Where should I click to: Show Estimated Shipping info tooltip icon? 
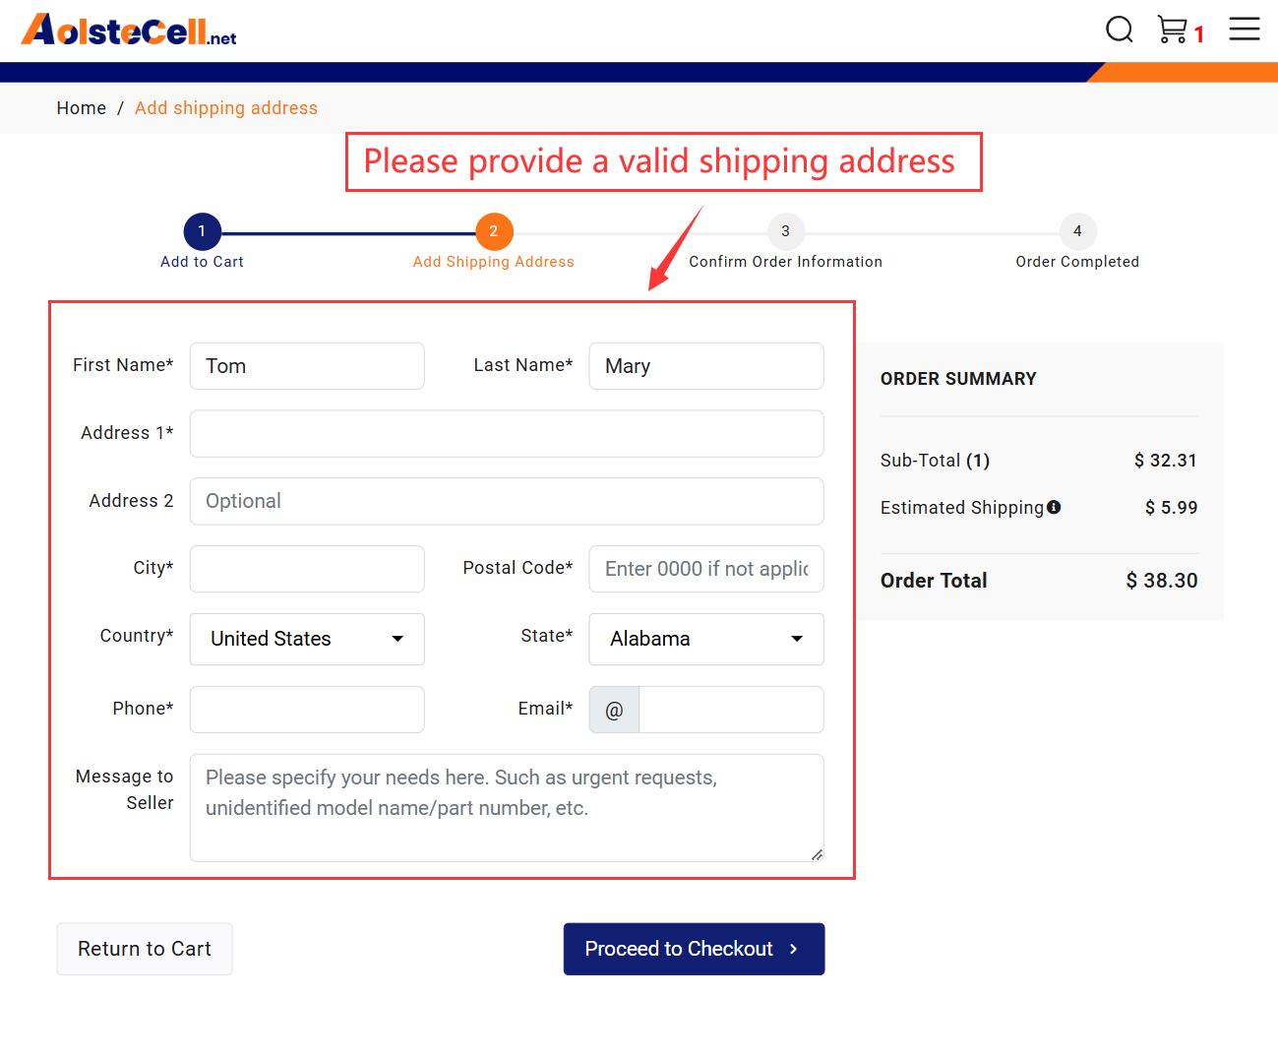pyautogui.click(x=1054, y=507)
